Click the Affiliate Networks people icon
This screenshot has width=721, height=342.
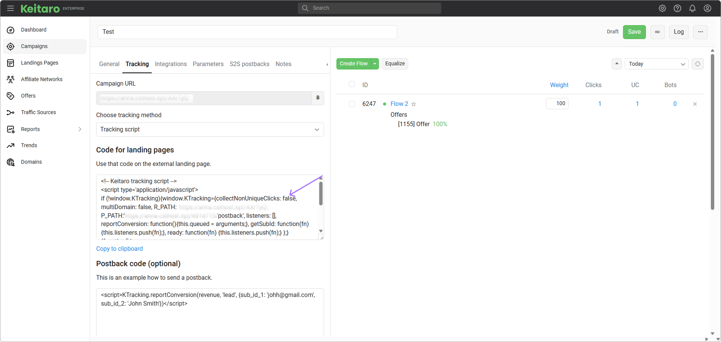click(x=11, y=80)
